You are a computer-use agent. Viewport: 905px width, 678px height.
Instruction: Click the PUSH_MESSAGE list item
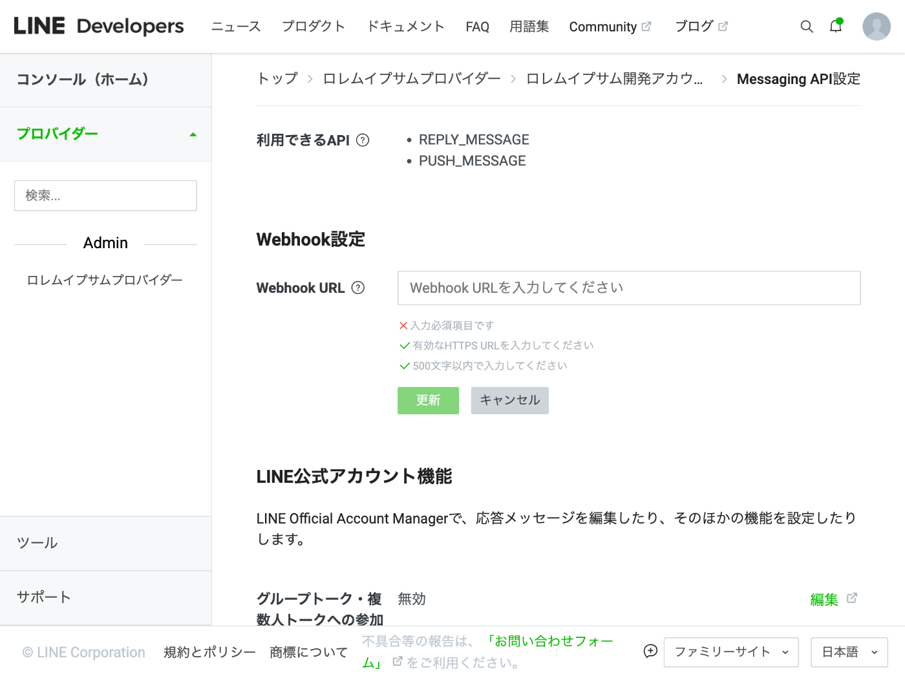pyautogui.click(x=473, y=161)
